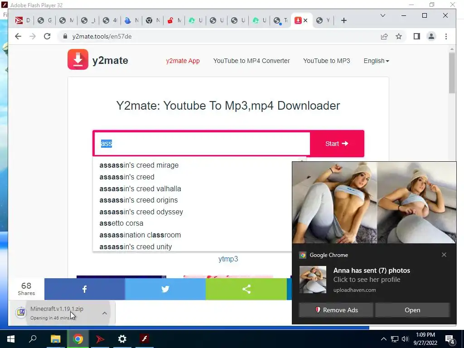The height and width of the screenshot is (348, 464).
Task: Open the Windows Start menu
Action: [11, 339]
